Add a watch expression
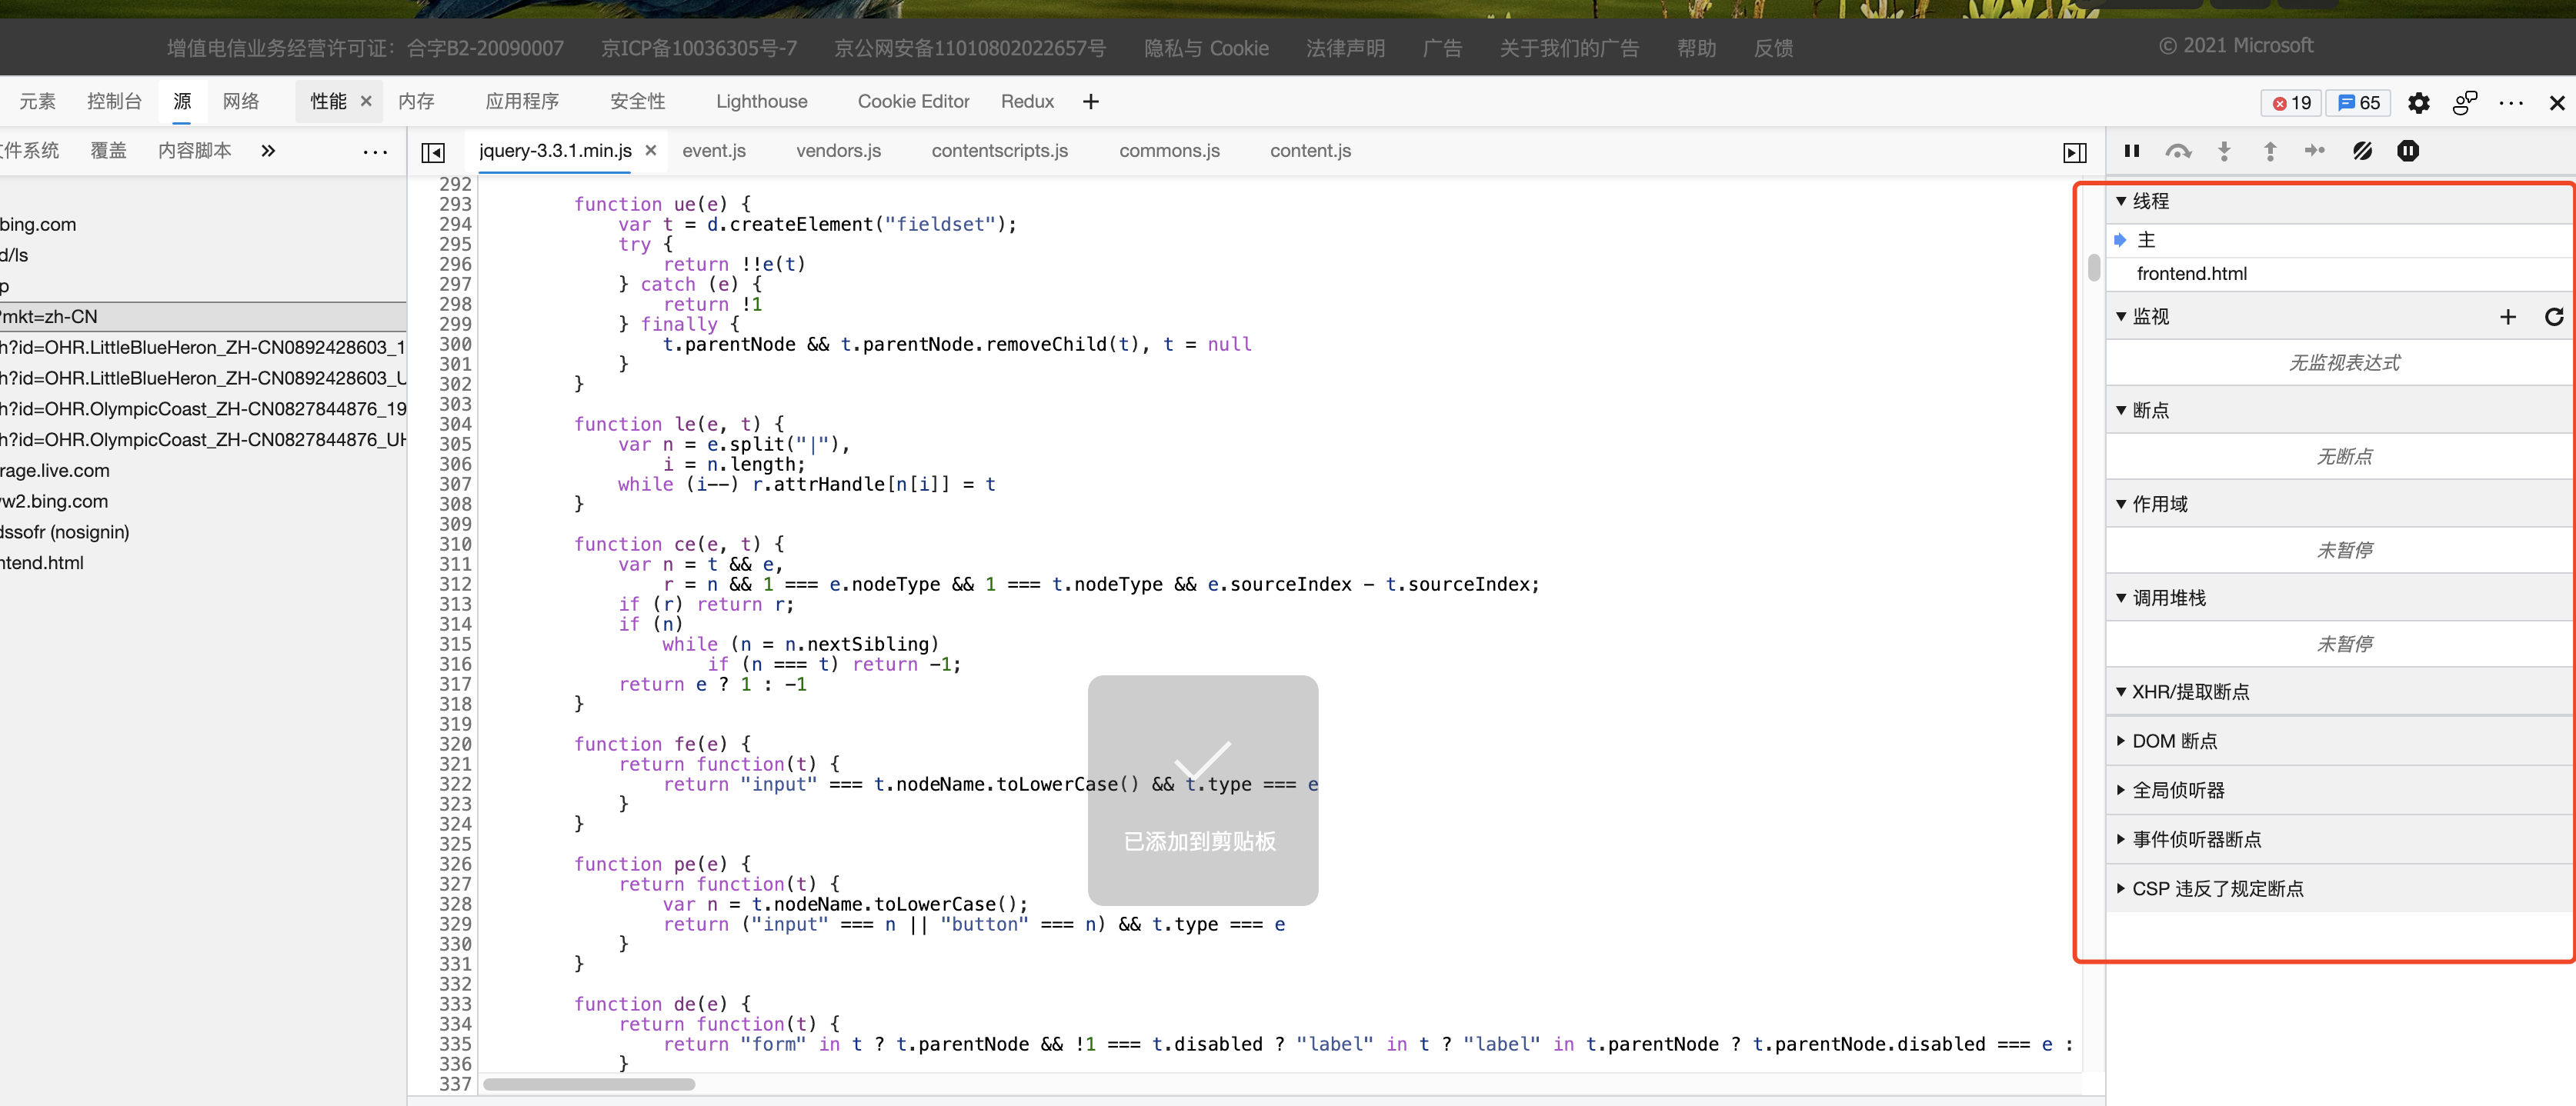 point(2507,317)
